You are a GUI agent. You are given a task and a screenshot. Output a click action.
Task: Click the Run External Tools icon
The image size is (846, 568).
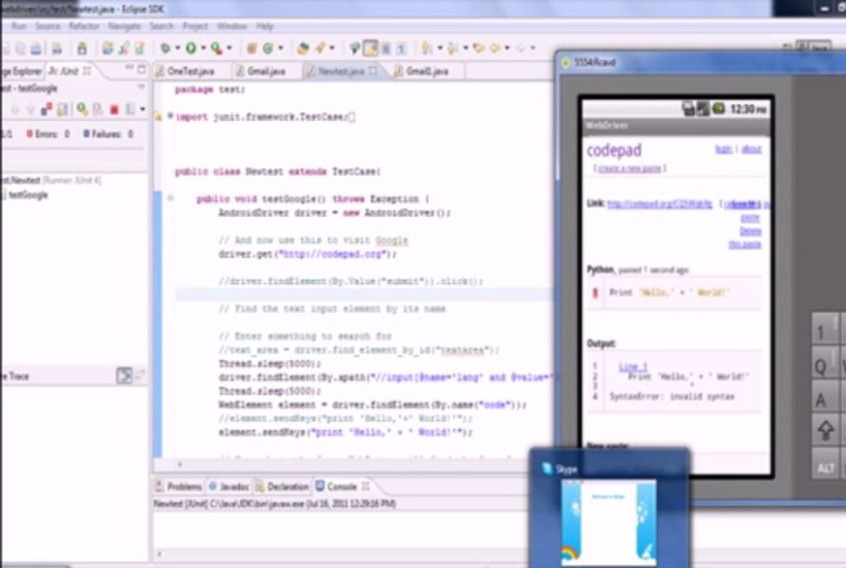[216, 48]
